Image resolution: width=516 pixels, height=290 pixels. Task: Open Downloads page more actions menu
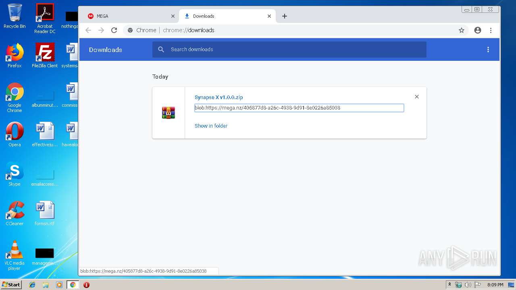[488, 50]
